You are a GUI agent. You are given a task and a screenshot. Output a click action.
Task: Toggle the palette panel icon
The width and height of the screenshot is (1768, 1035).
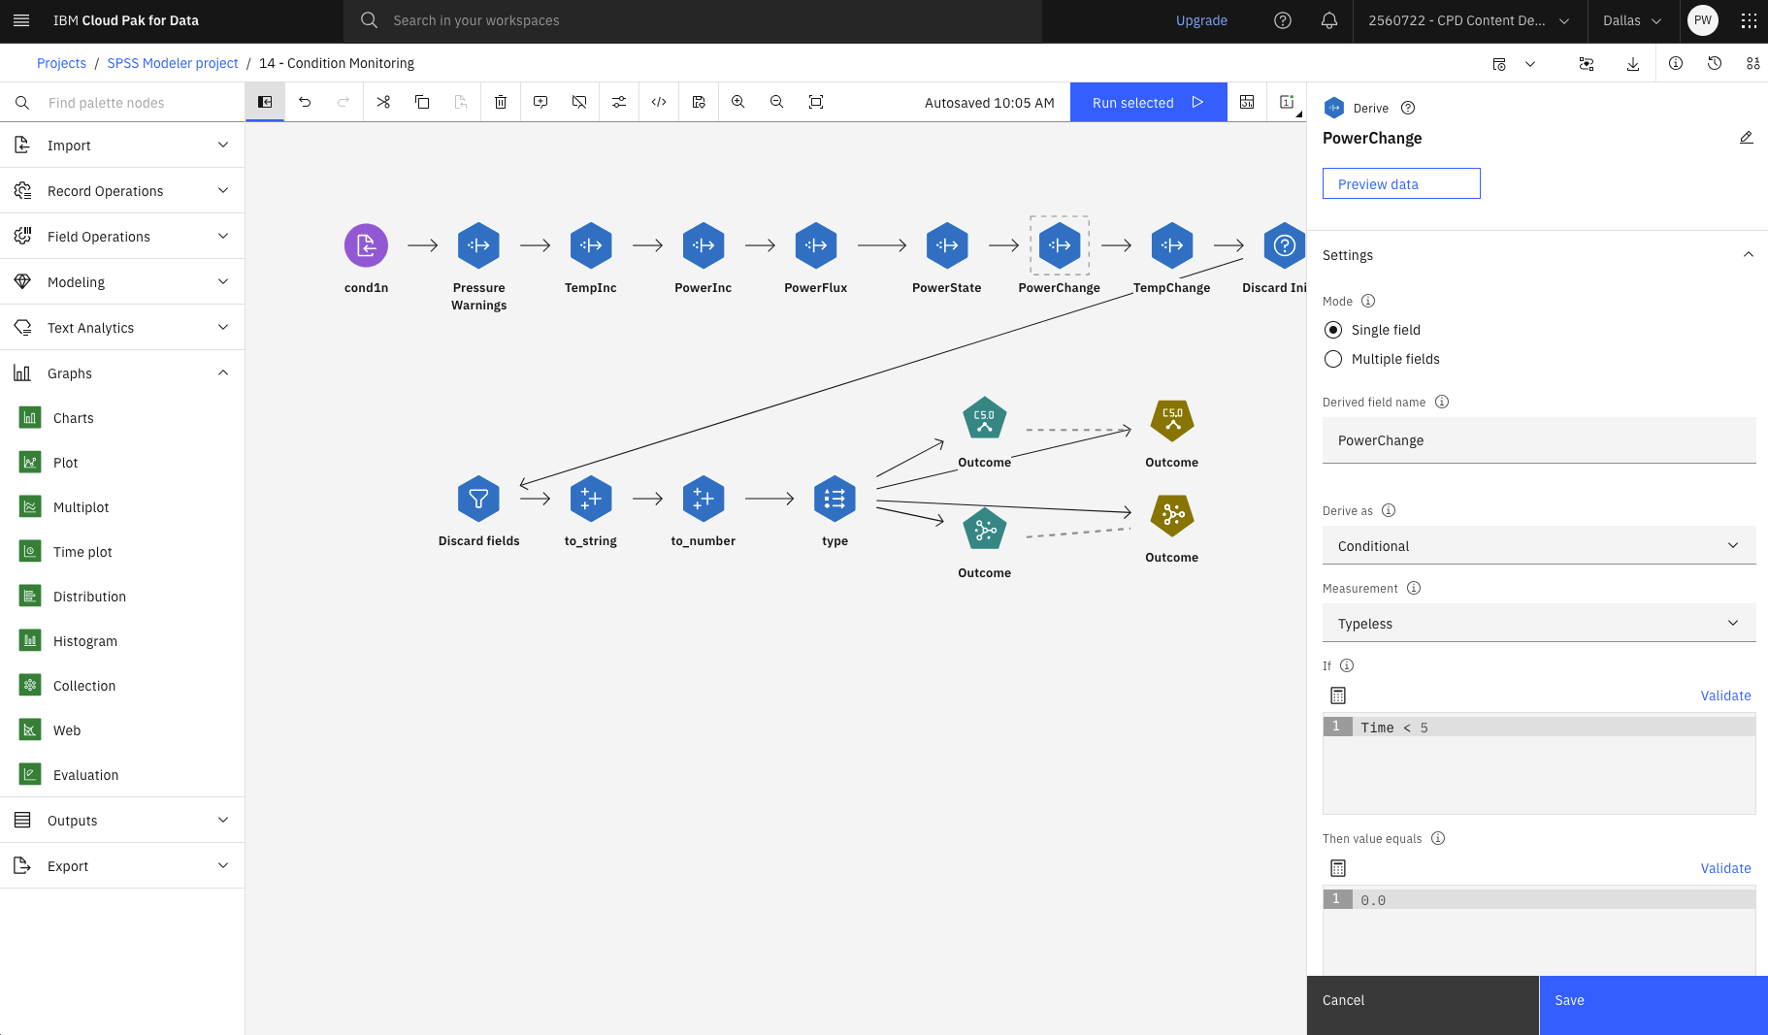coord(265,102)
